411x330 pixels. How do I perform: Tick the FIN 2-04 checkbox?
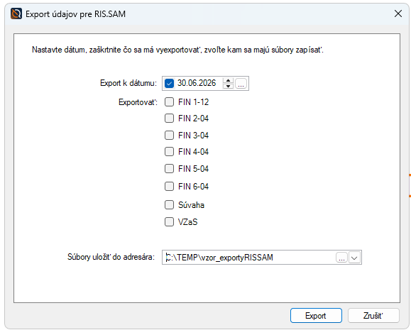[x=169, y=119]
